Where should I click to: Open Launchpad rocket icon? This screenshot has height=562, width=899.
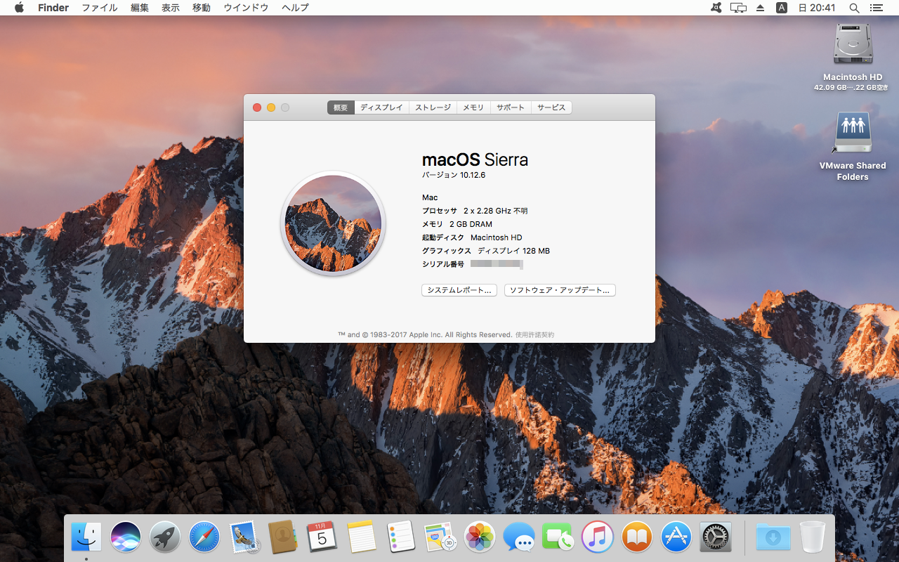click(x=165, y=537)
